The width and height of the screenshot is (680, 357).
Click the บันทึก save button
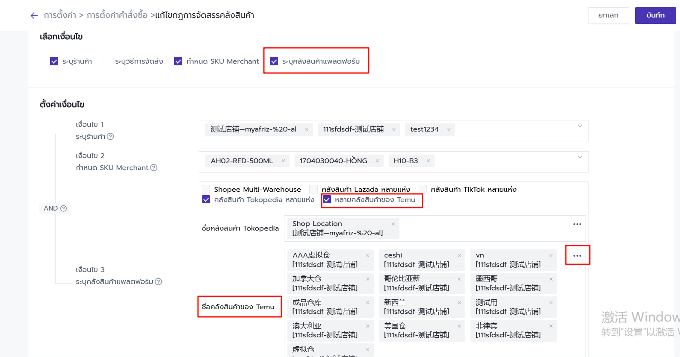[x=655, y=15]
